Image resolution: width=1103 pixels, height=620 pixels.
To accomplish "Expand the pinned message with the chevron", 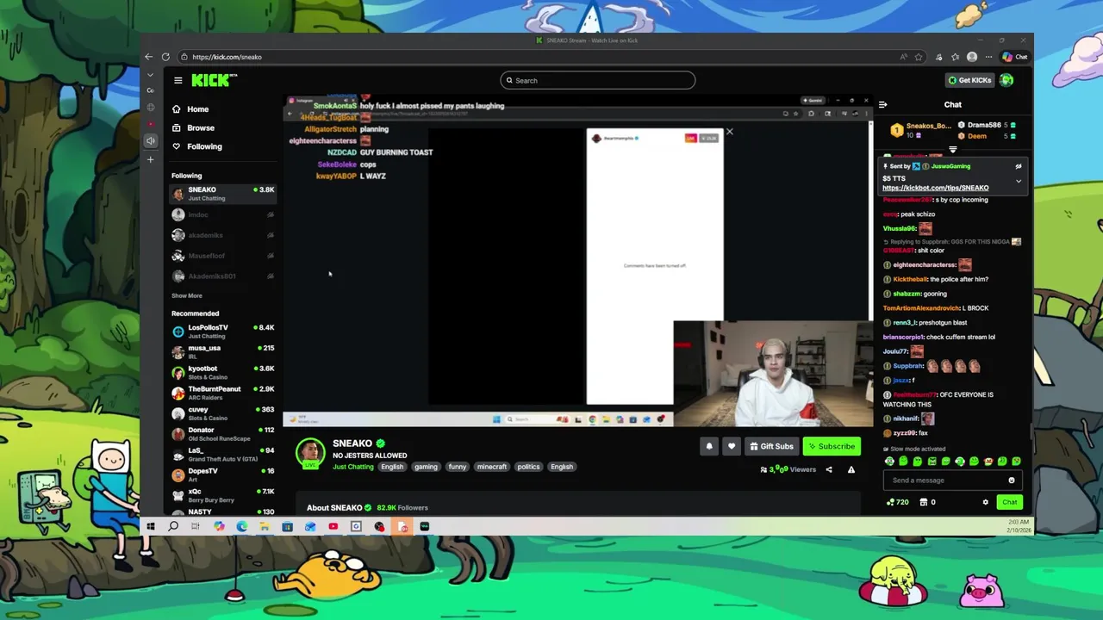I will (1019, 182).
